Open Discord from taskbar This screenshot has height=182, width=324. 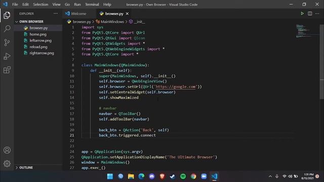[152, 176]
